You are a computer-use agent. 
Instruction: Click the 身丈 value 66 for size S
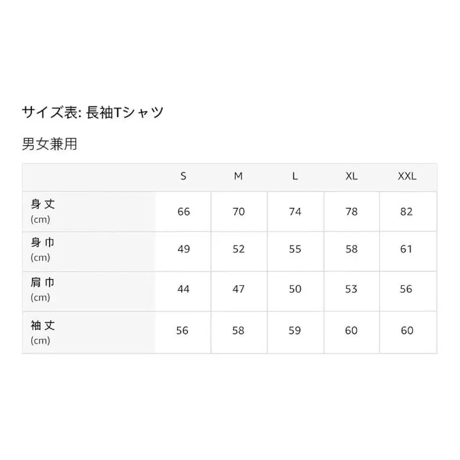(x=183, y=212)
